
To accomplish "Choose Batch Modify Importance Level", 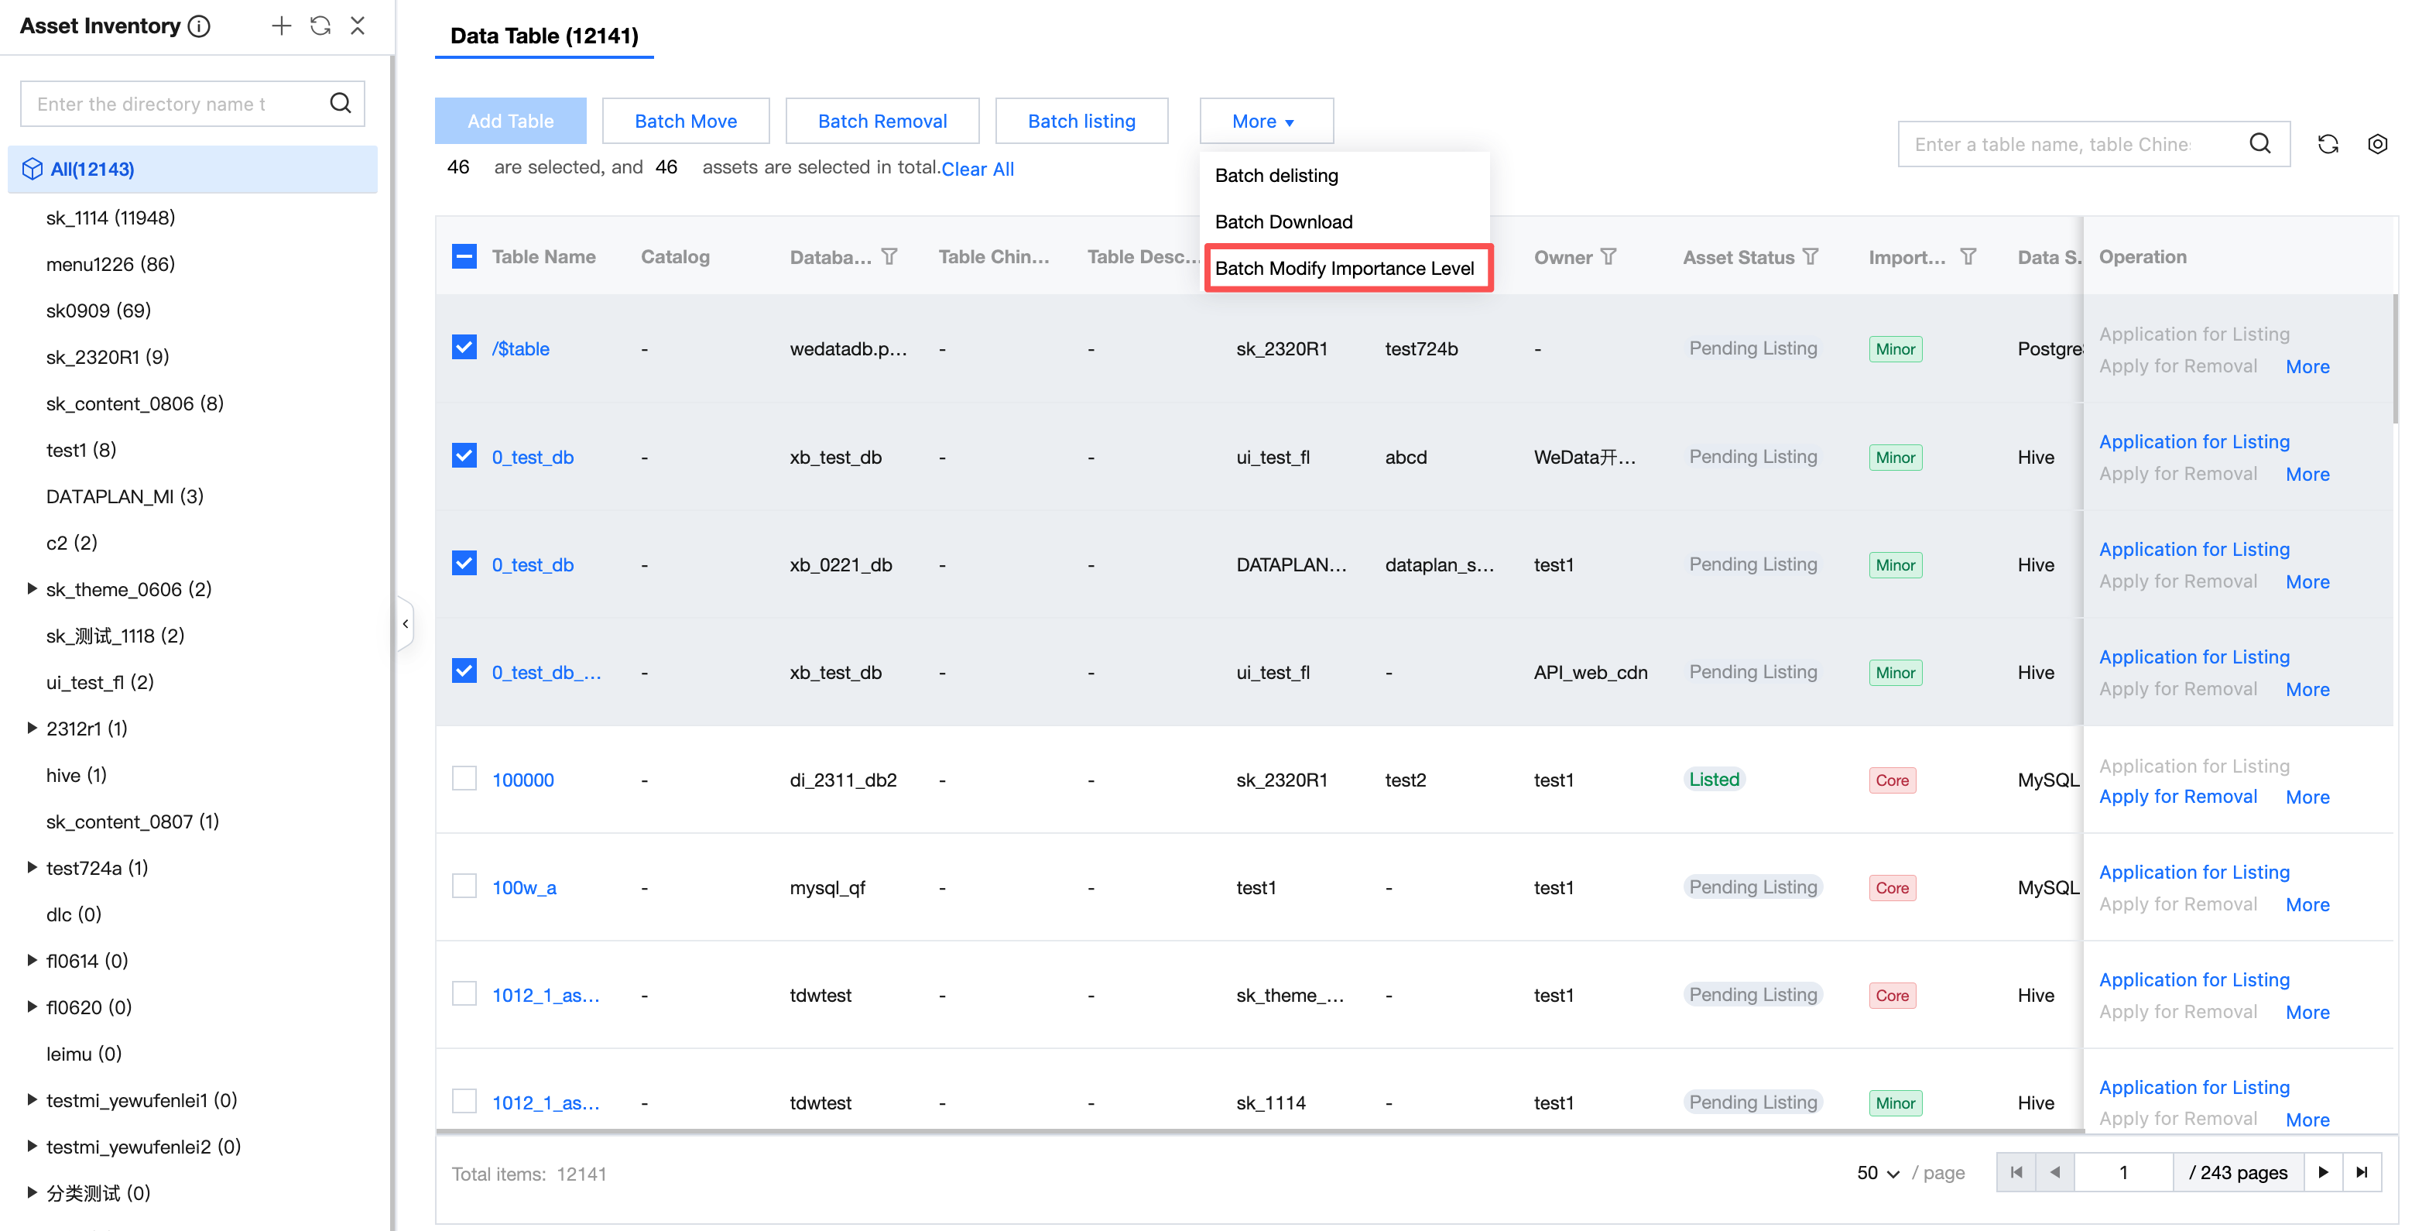I will coord(1344,268).
